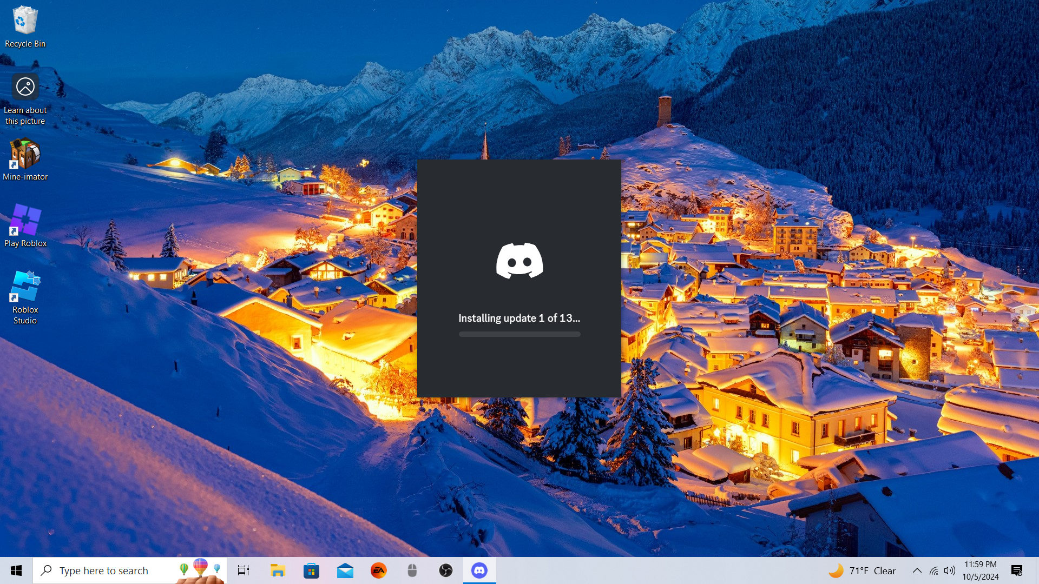Image resolution: width=1039 pixels, height=584 pixels.
Task: Open the Mail app in taskbar
Action: coord(345,570)
